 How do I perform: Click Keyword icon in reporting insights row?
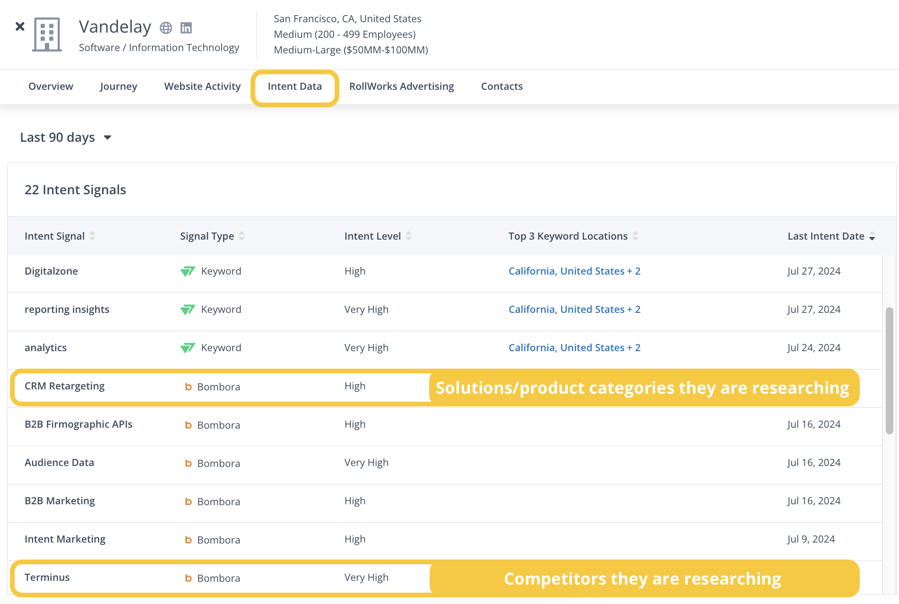pyautogui.click(x=188, y=310)
